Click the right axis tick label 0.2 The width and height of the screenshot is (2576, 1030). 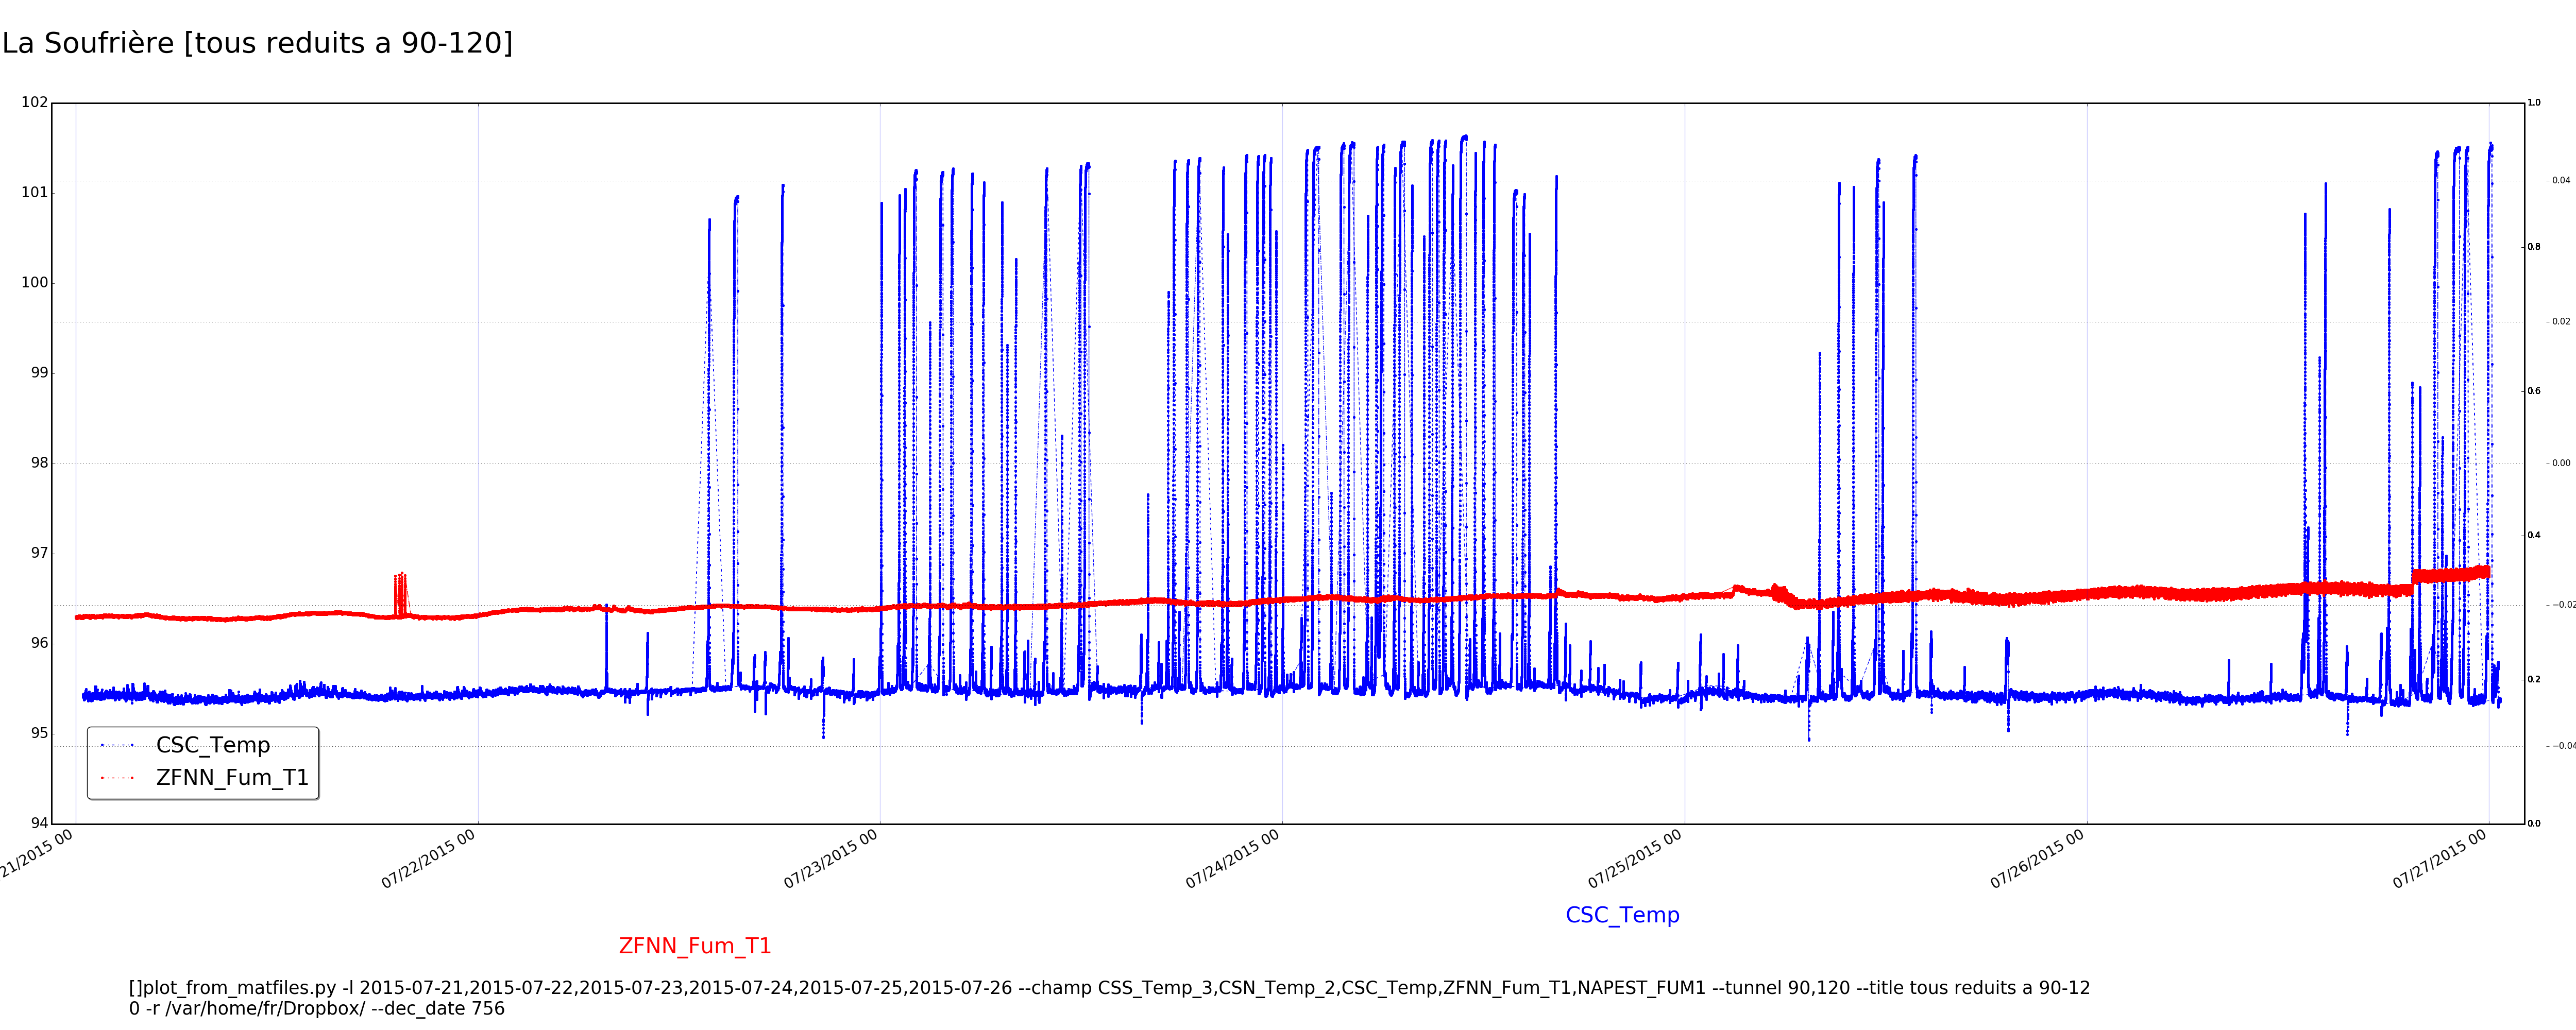[x=2534, y=679]
